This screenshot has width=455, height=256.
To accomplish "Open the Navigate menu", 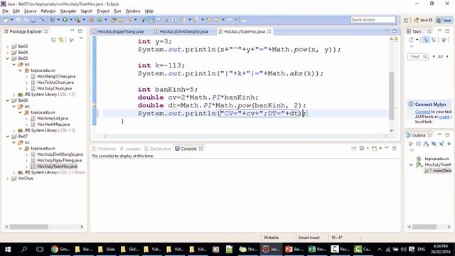I will 68,11.
